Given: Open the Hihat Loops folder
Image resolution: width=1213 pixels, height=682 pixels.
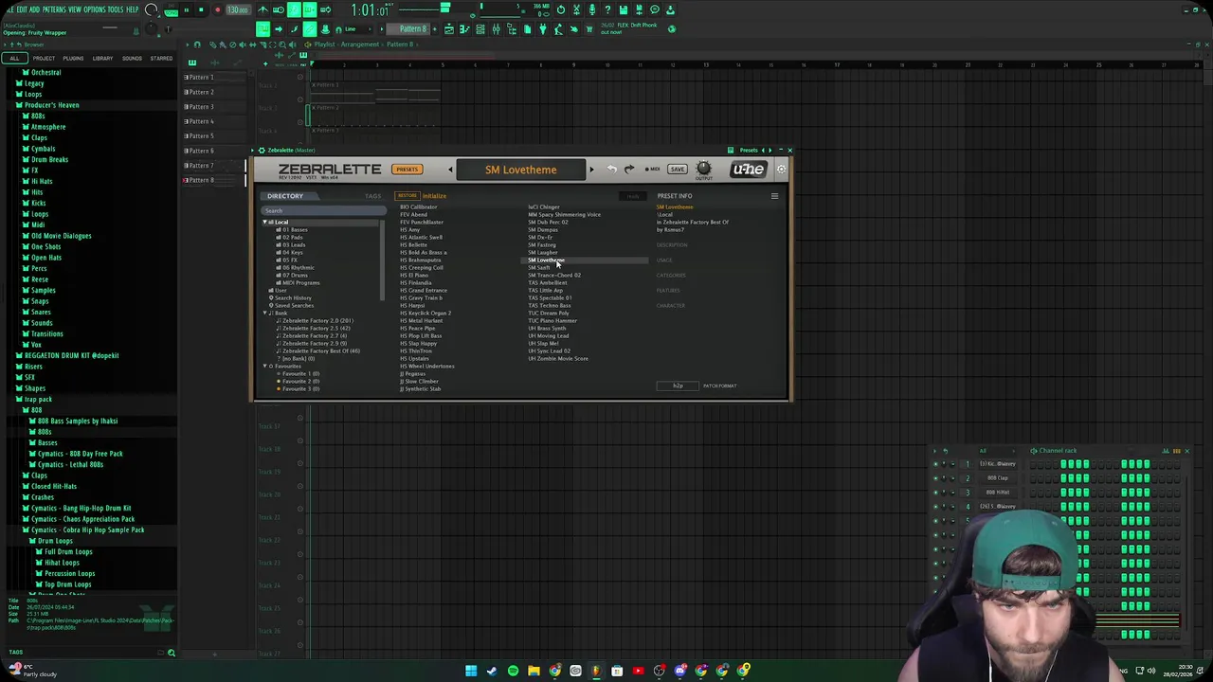Looking at the screenshot, I should pos(58,563).
